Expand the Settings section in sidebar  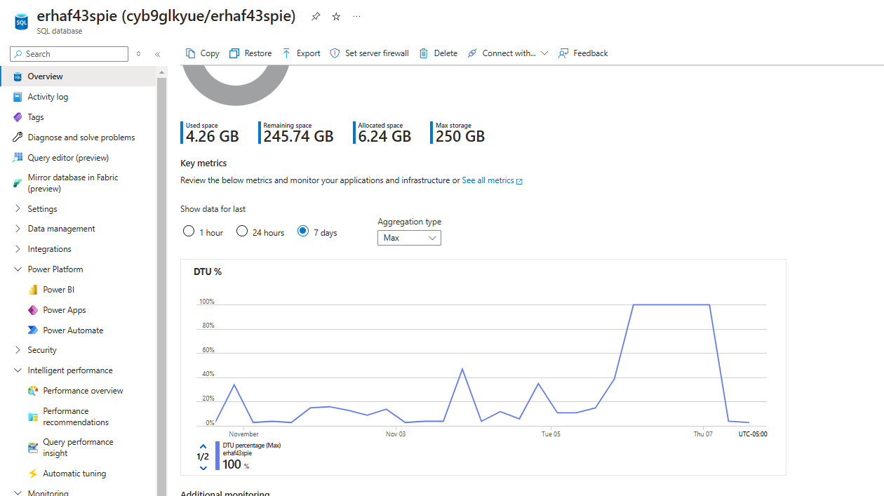[18, 209]
